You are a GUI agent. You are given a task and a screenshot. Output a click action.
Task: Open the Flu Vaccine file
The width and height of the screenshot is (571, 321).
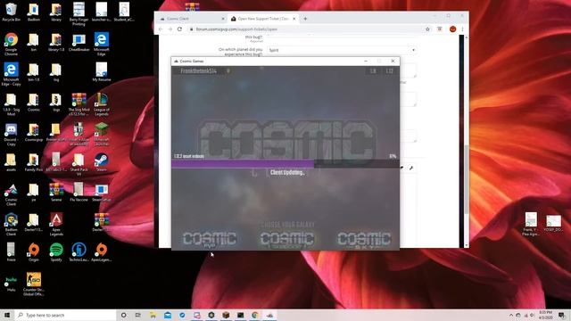[79, 193]
